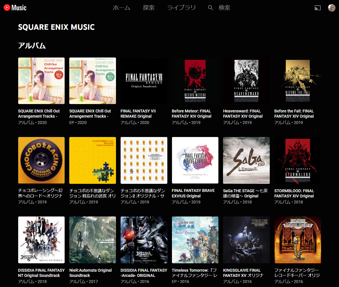Click the 2020 アルバム Chill Out title link
The height and width of the screenshot is (287, 339).
click(x=39, y=114)
